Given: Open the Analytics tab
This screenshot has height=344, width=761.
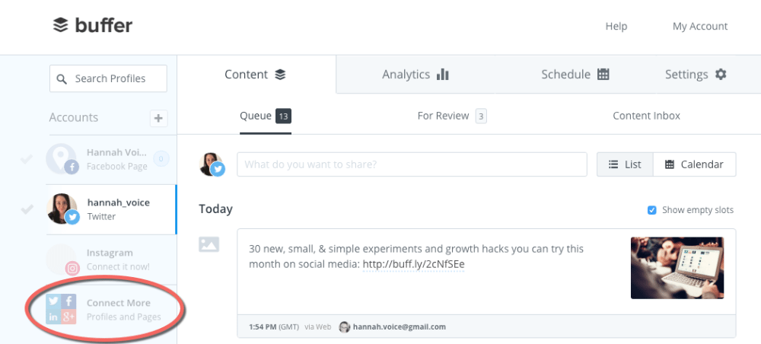Looking at the screenshot, I should (x=416, y=75).
